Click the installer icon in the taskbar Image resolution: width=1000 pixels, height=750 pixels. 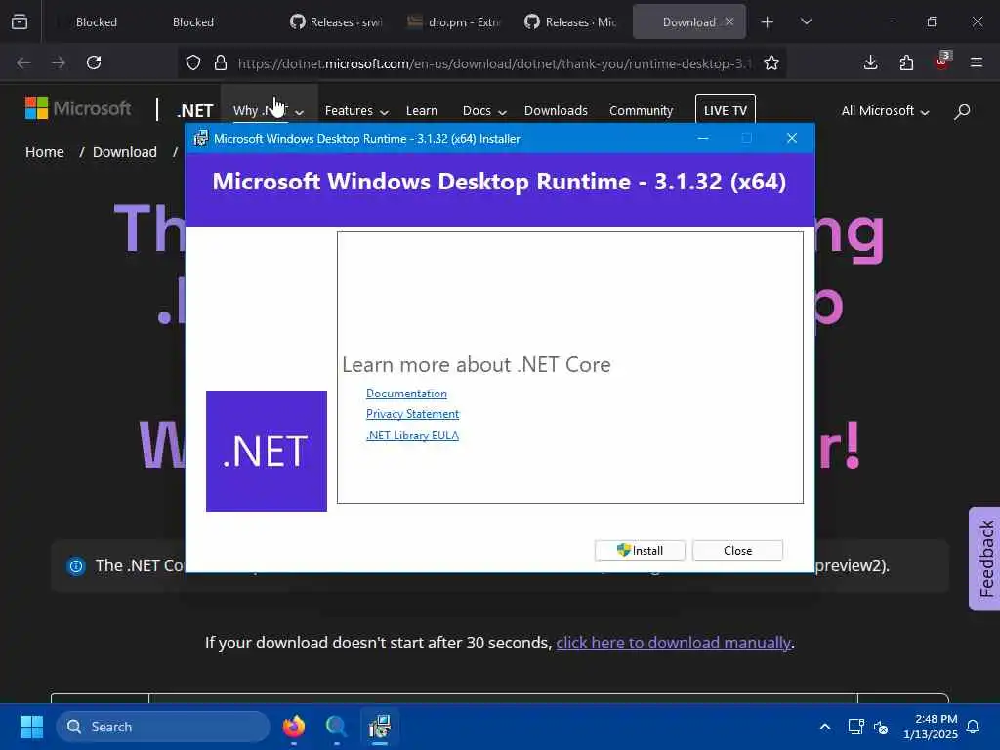[380, 727]
